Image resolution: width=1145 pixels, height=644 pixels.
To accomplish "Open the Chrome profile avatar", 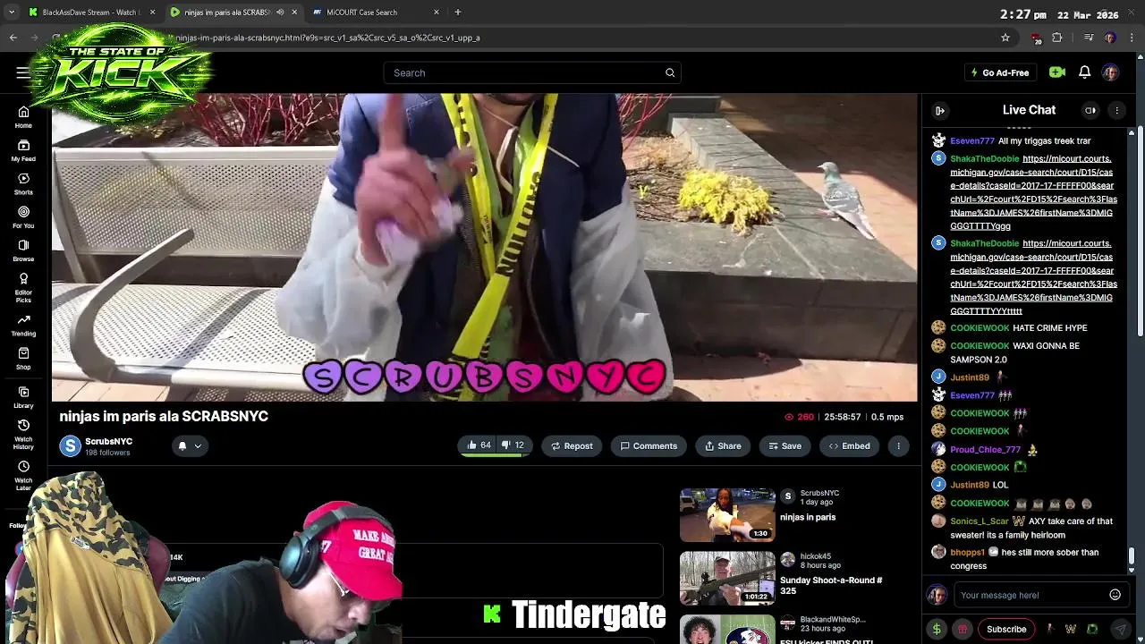I will [1110, 38].
